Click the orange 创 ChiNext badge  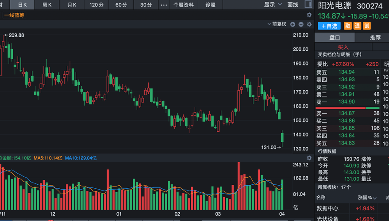point(366,26)
